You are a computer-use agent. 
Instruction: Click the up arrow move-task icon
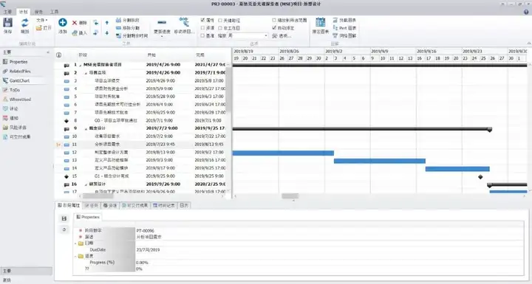pyautogui.click(x=107, y=23)
